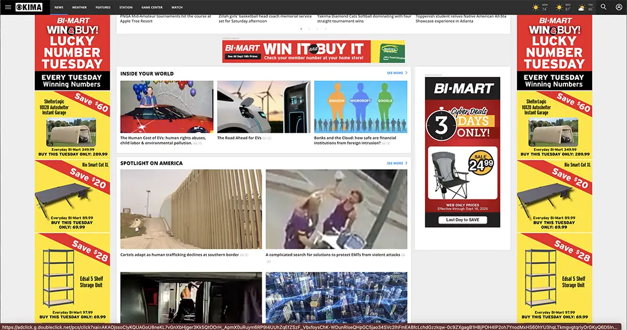
Task: Select the first carousel pagination dot
Action: (301, 29)
